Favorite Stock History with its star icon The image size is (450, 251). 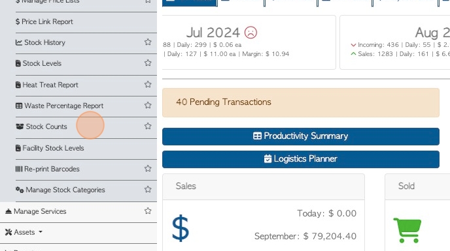pos(148,42)
